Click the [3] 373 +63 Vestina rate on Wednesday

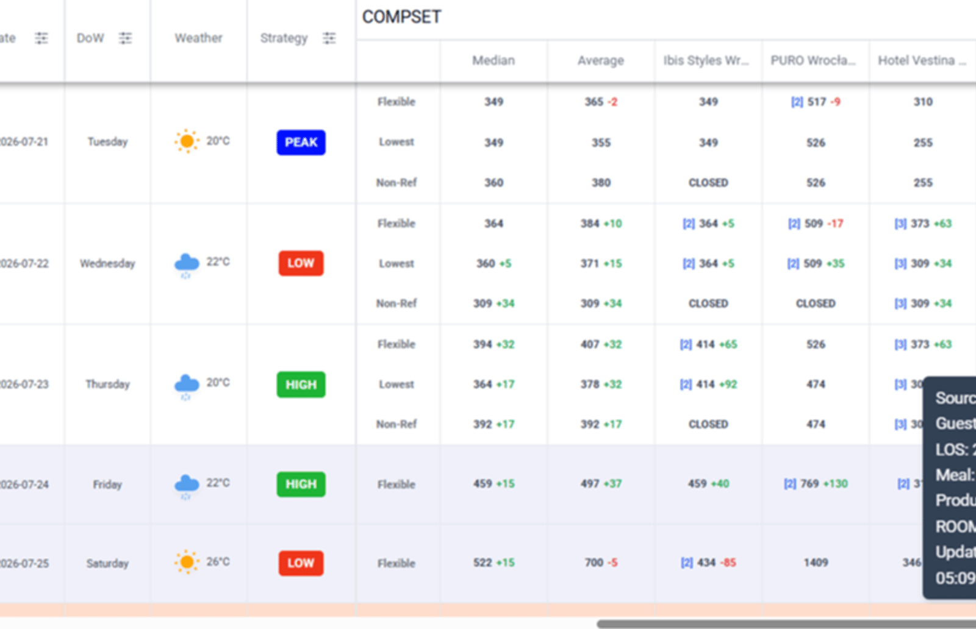tap(923, 224)
